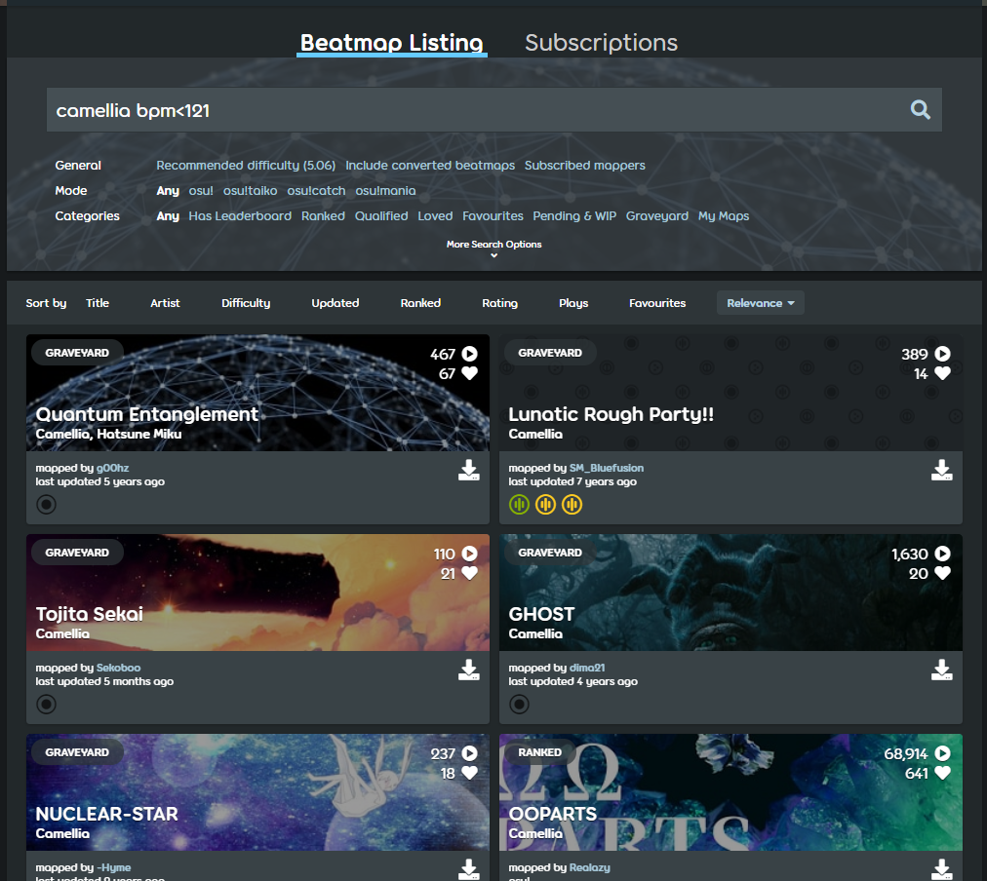
Task: Download the OOPARTS beatmap
Action: tap(942, 869)
